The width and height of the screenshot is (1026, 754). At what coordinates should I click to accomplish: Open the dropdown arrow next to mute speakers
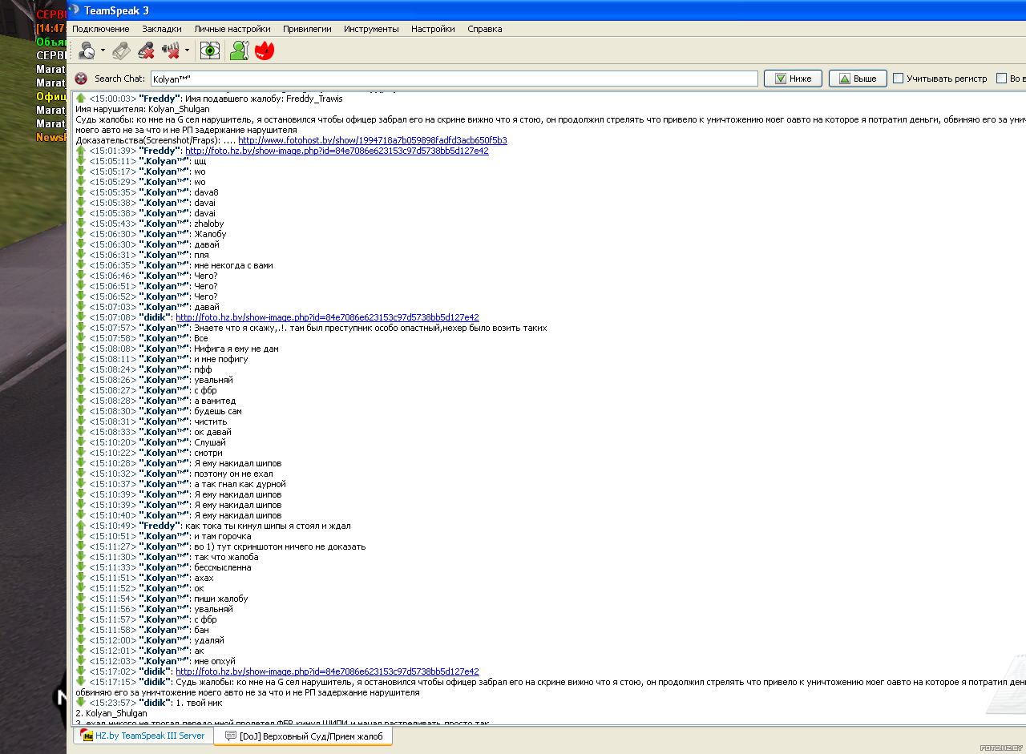pyautogui.click(x=187, y=50)
